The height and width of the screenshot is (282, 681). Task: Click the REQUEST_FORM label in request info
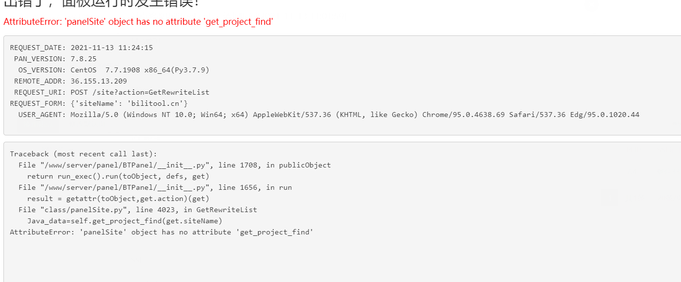37,103
